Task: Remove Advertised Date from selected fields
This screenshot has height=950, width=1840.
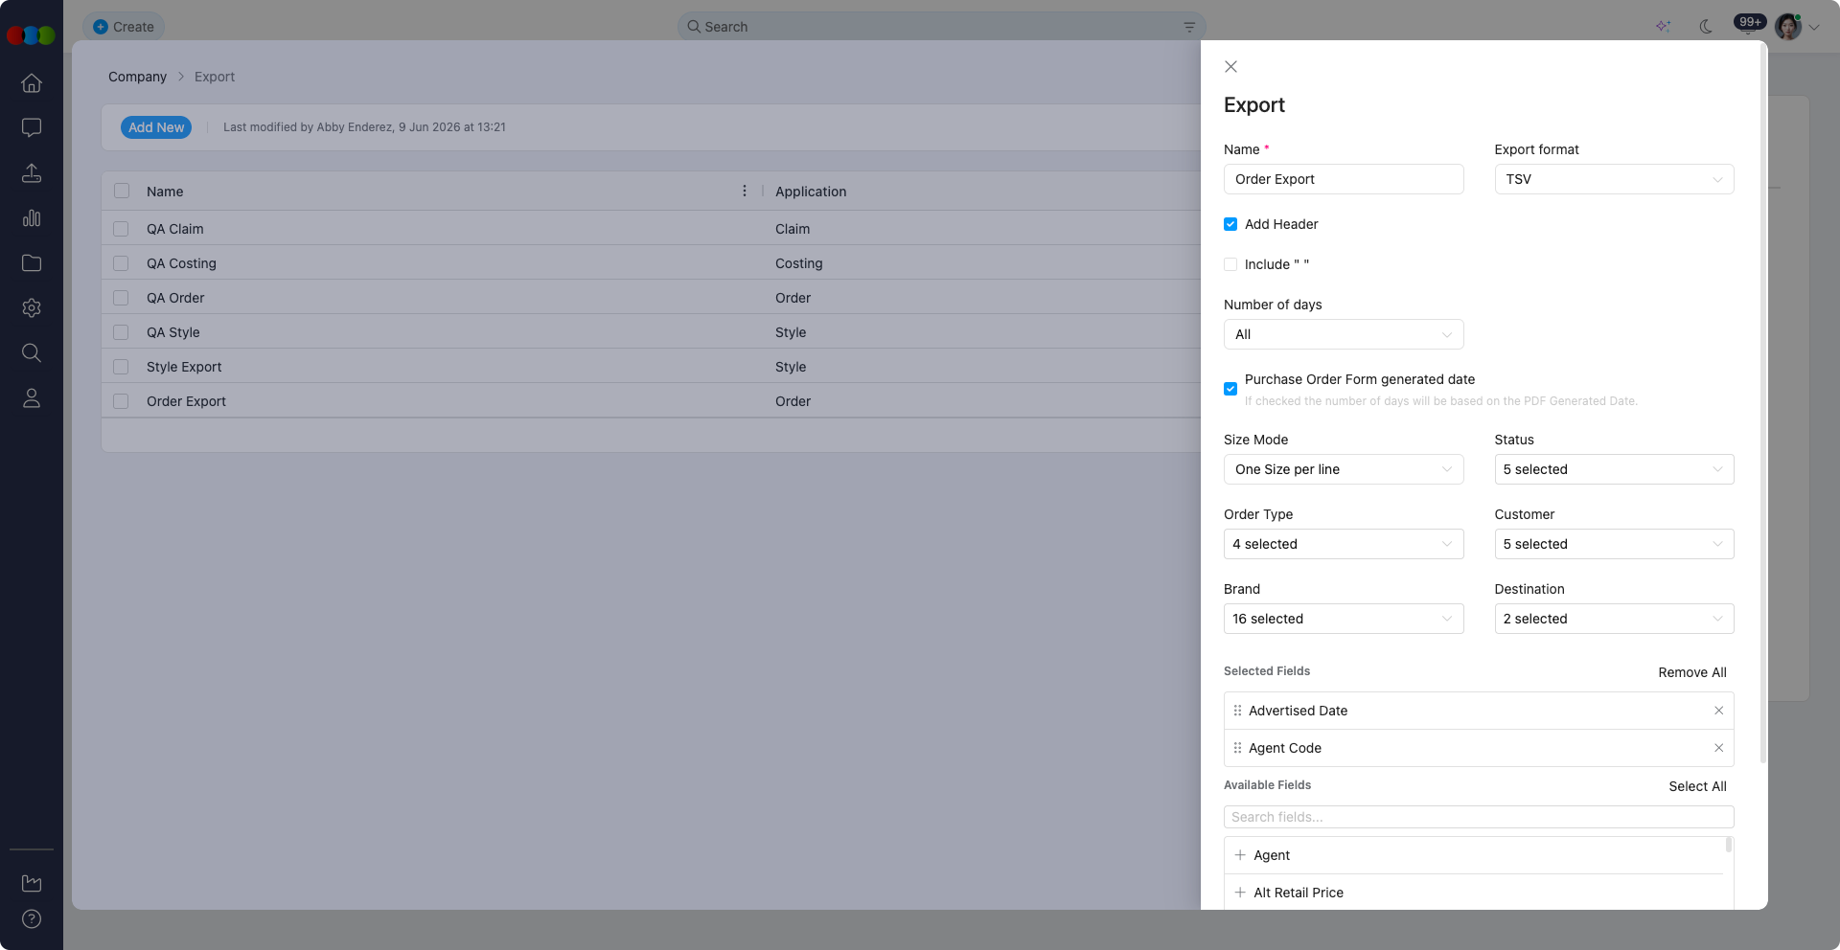Action: 1718,711
